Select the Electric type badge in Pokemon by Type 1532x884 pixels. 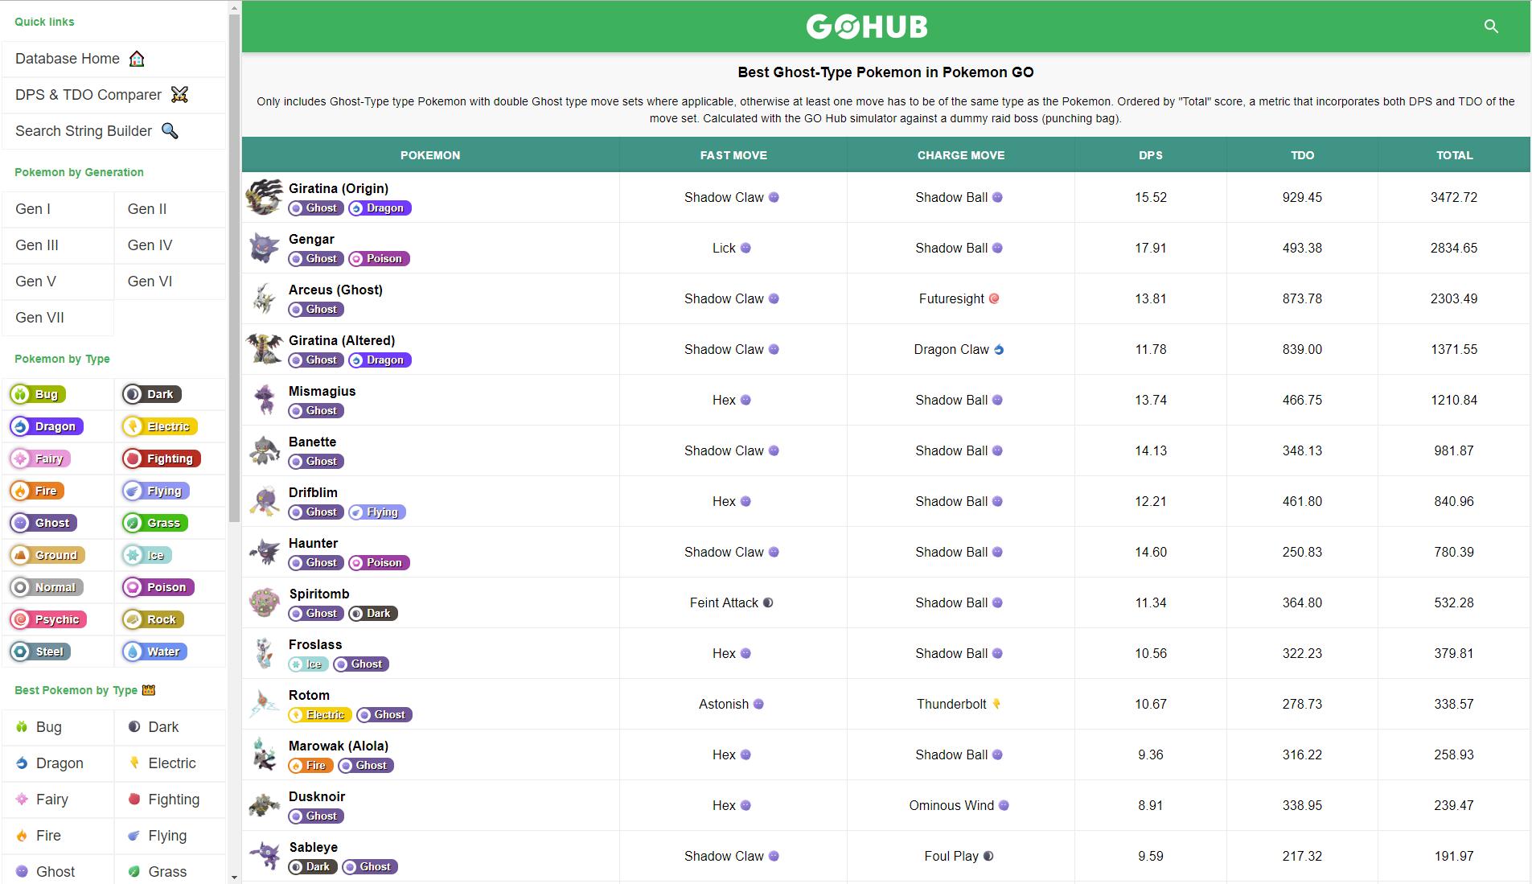pyautogui.click(x=159, y=426)
